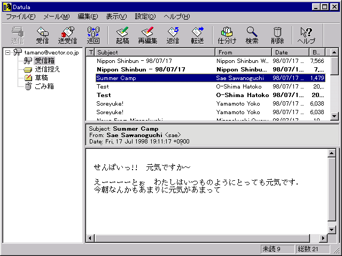
Task: Compose new mail with 起稿 icon
Action: point(122,35)
